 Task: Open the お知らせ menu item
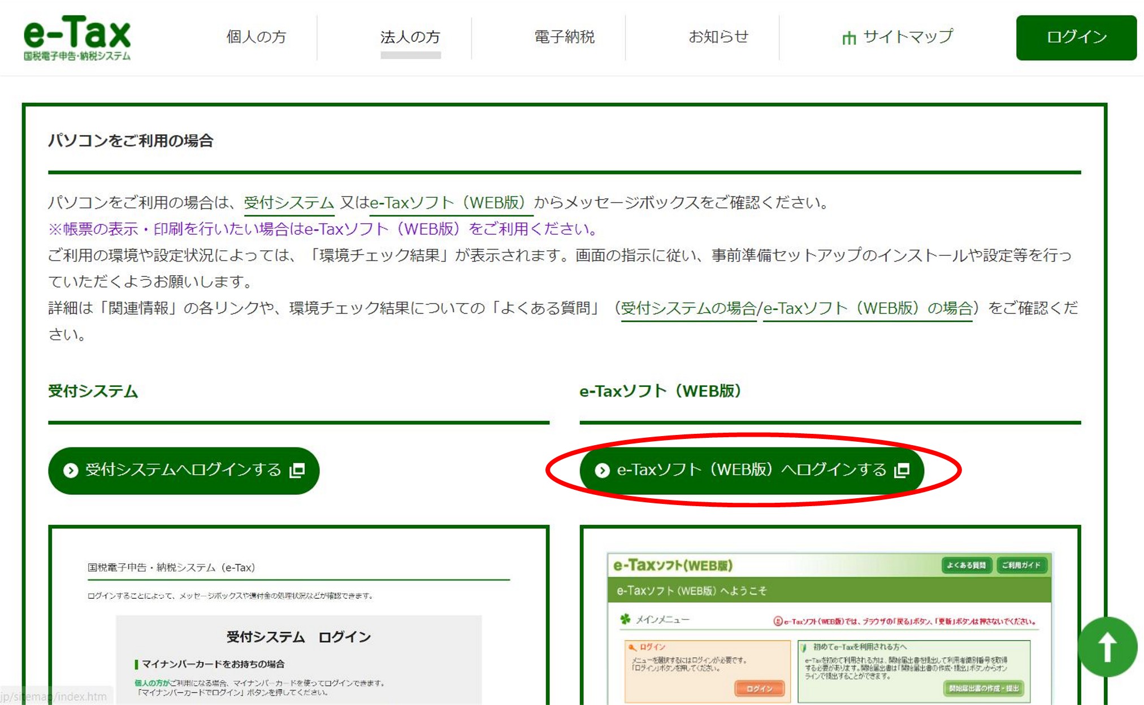click(719, 37)
